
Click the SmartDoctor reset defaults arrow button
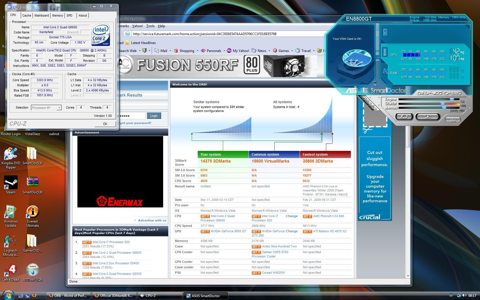(404, 116)
